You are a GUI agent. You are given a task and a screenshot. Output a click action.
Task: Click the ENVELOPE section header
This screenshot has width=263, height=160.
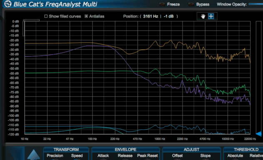[x=125, y=150]
